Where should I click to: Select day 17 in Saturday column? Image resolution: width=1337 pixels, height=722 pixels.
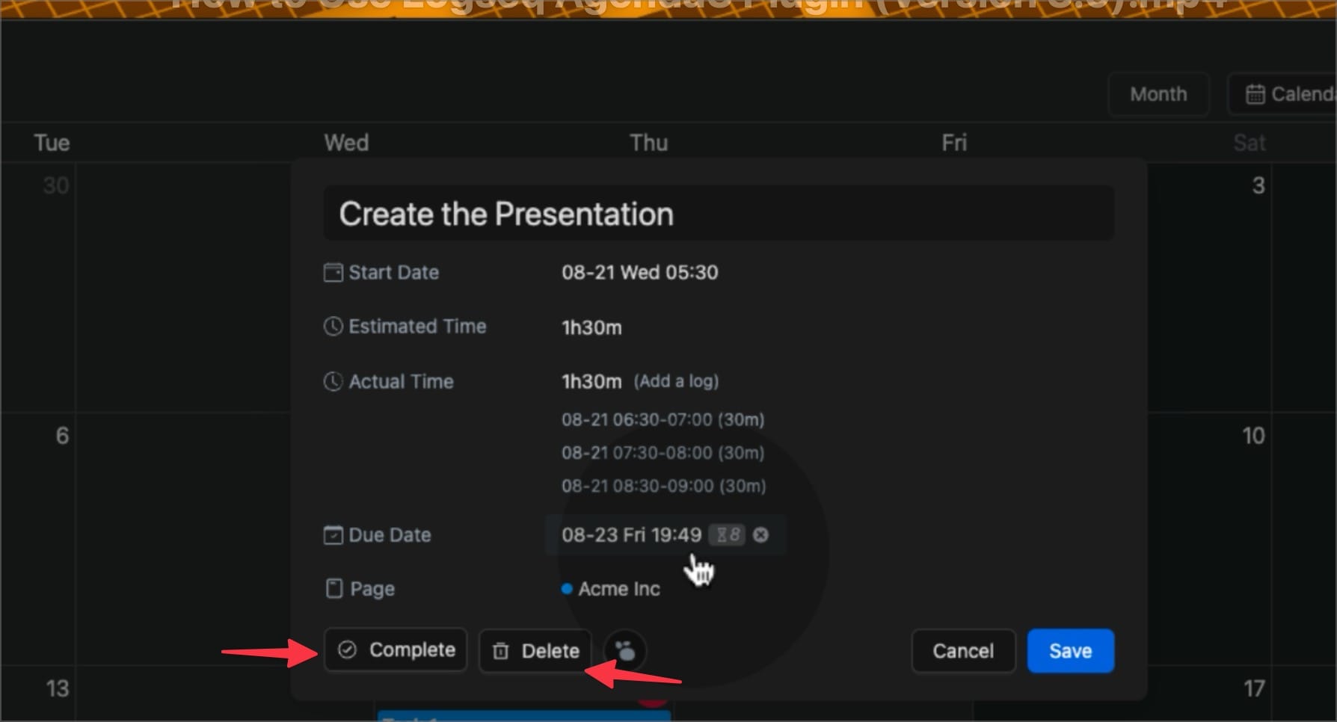tap(1254, 688)
